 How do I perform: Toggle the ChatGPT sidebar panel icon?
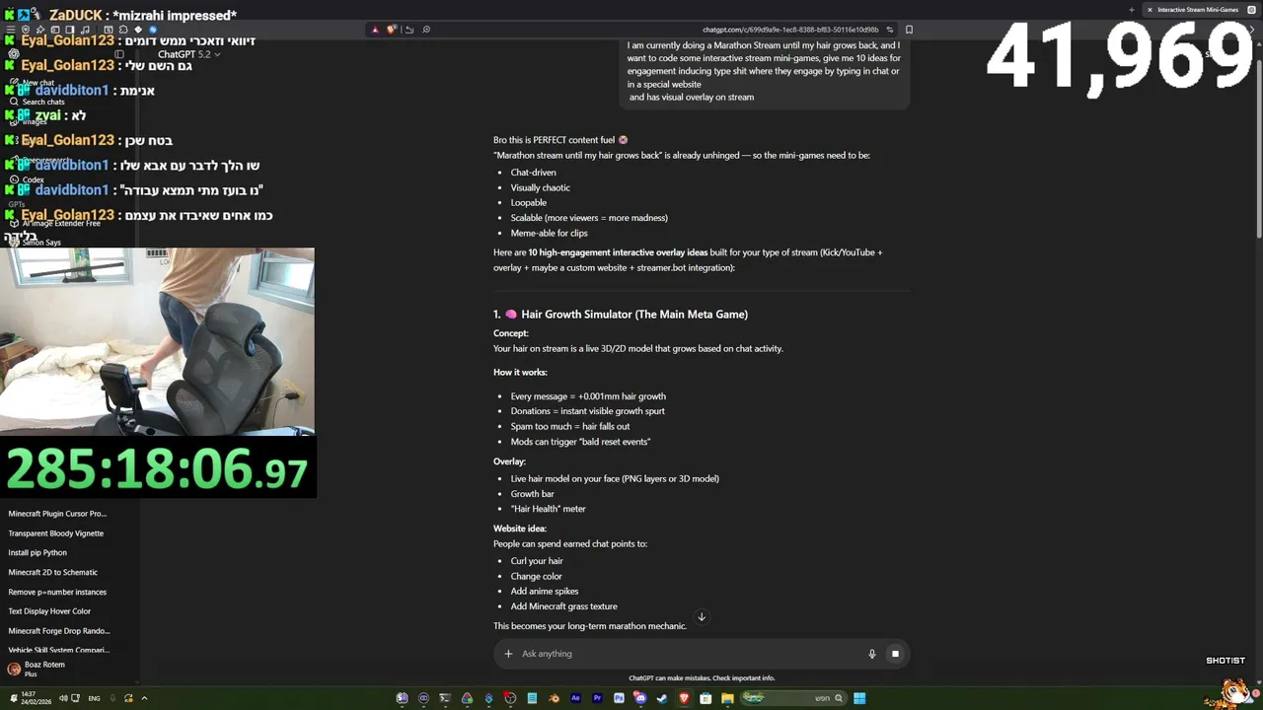point(119,54)
